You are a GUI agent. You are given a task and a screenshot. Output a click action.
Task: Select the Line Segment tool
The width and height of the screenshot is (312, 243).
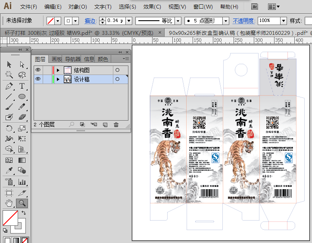point(9,97)
